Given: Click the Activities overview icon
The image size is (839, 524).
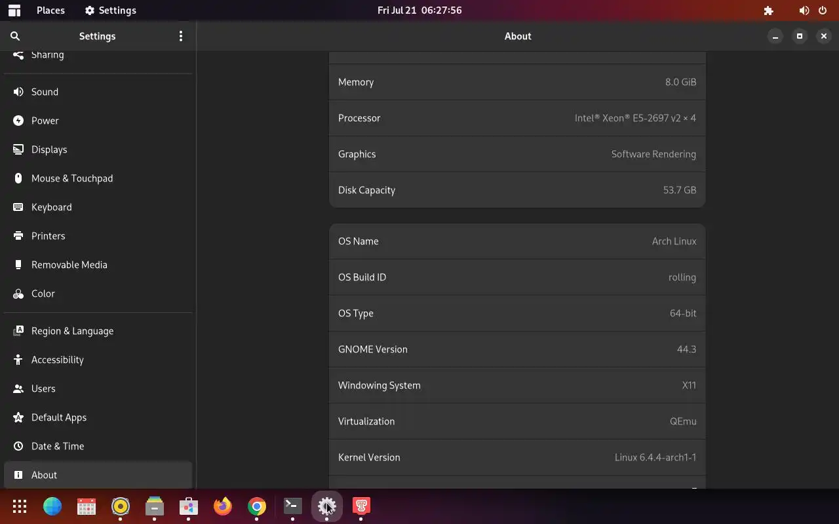Looking at the screenshot, I should 14,10.
